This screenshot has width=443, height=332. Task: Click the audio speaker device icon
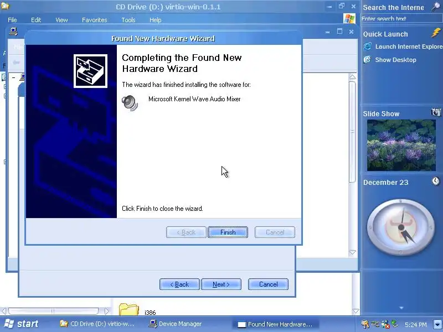(130, 103)
